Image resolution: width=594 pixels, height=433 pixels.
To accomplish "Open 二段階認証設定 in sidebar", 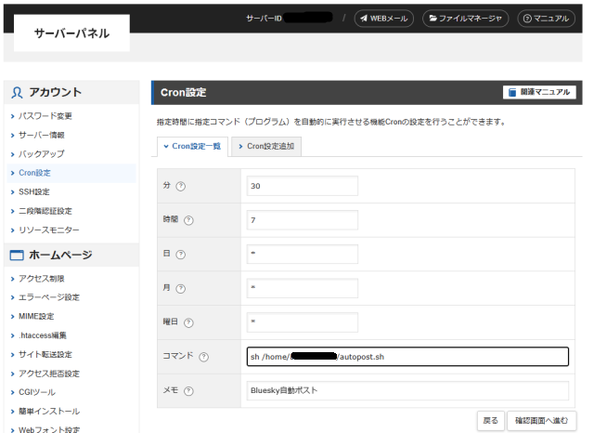I will (45, 211).
